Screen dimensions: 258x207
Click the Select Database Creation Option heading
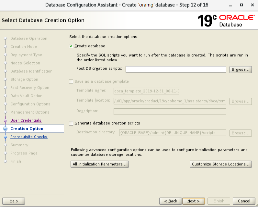pos(43,20)
